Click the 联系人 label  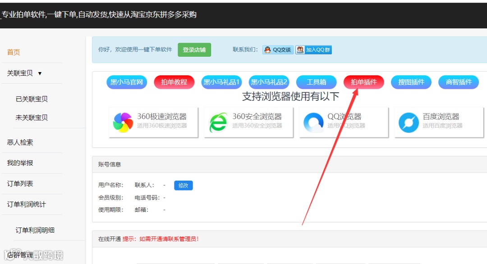[144, 185]
